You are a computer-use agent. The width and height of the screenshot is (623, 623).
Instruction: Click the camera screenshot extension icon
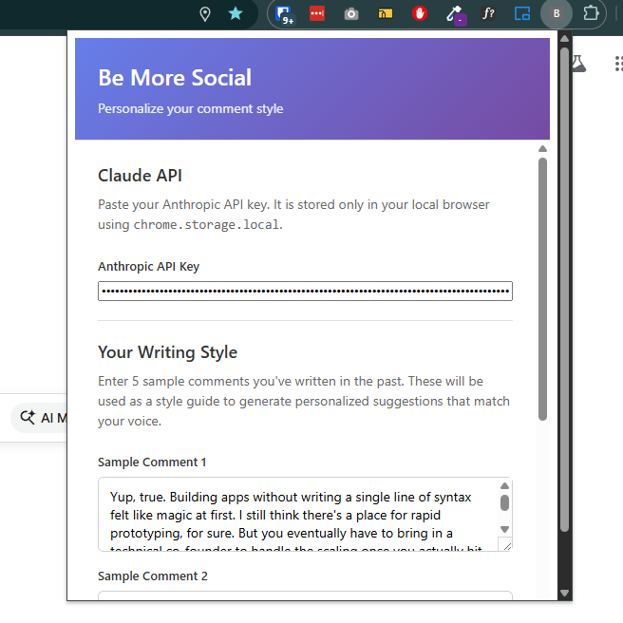coord(351,13)
